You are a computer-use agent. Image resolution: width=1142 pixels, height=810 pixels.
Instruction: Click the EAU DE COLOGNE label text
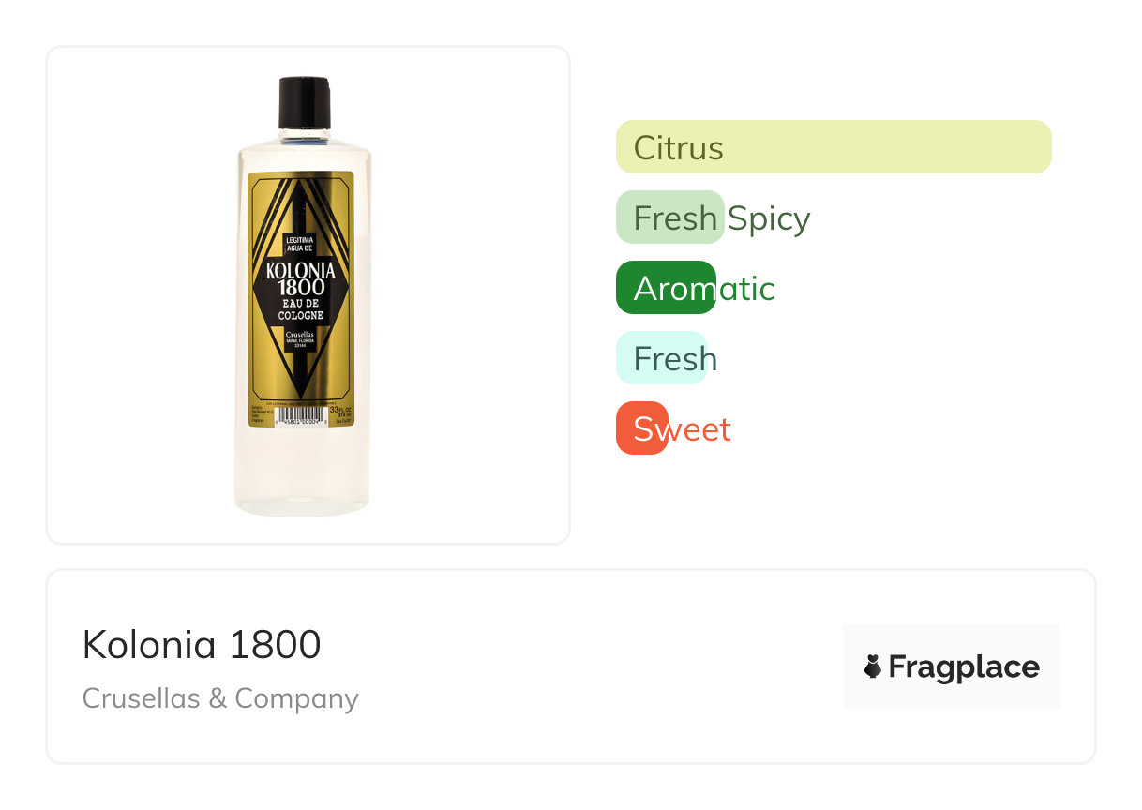pyautogui.click(x=301, y=310)
